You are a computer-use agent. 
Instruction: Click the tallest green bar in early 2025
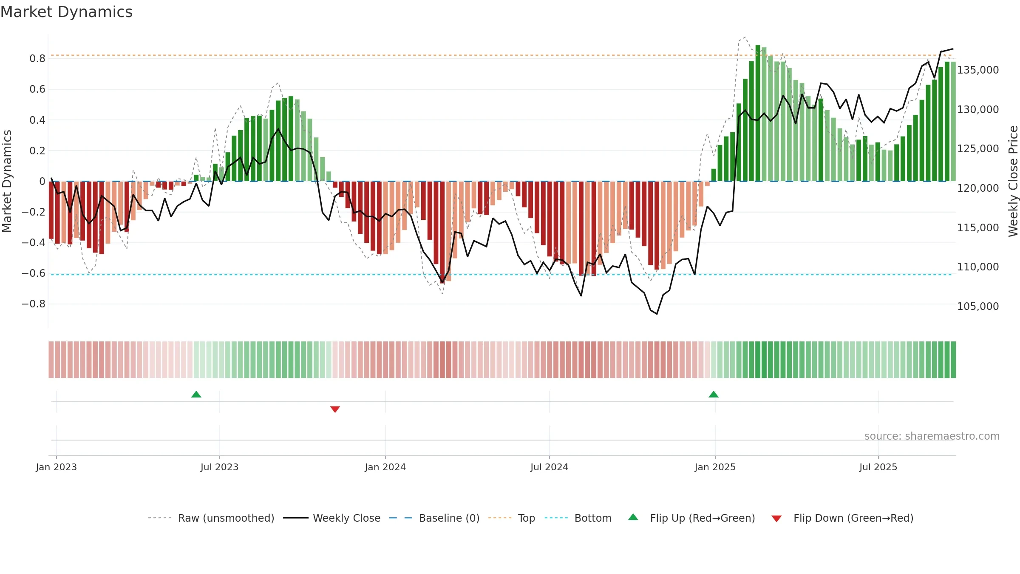coord(758,113)
